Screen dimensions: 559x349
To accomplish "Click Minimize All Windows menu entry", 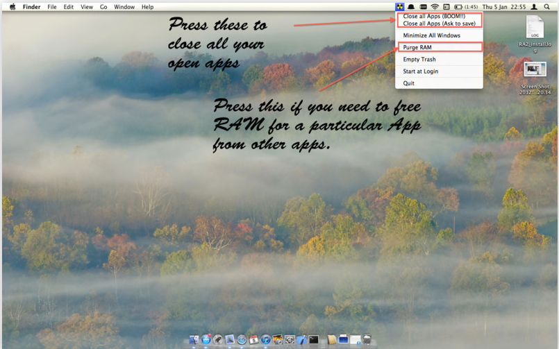I will tap(431, 35).
